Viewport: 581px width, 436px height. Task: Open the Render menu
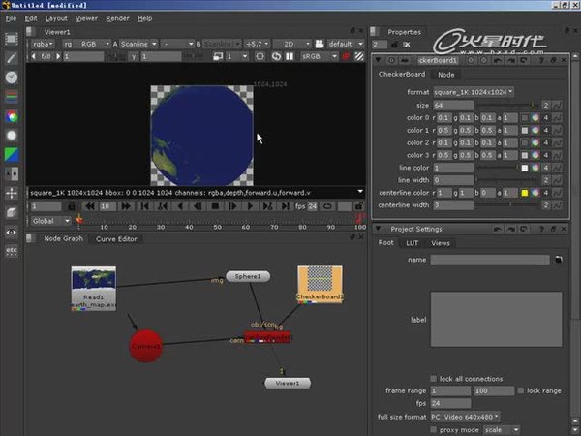pyautogui.click(x=116, y=18)
